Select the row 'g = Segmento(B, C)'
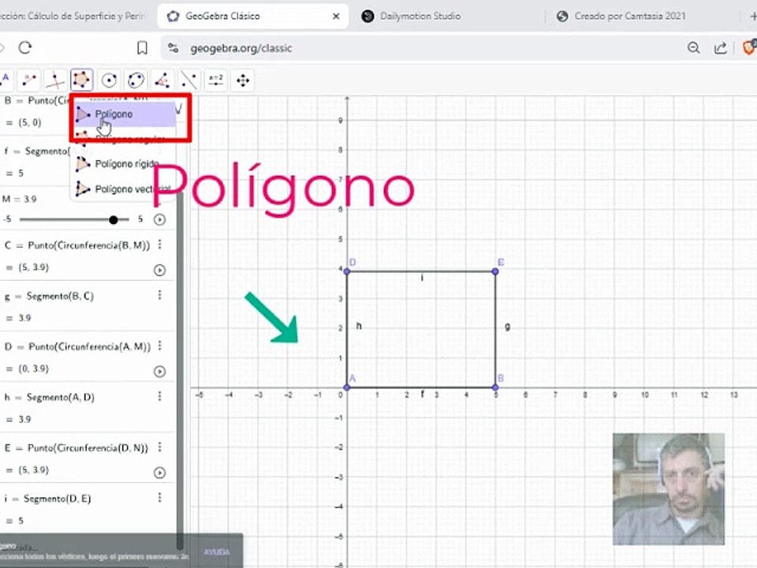The height and width of the screenshot is (568, 757). coord(87,306)
